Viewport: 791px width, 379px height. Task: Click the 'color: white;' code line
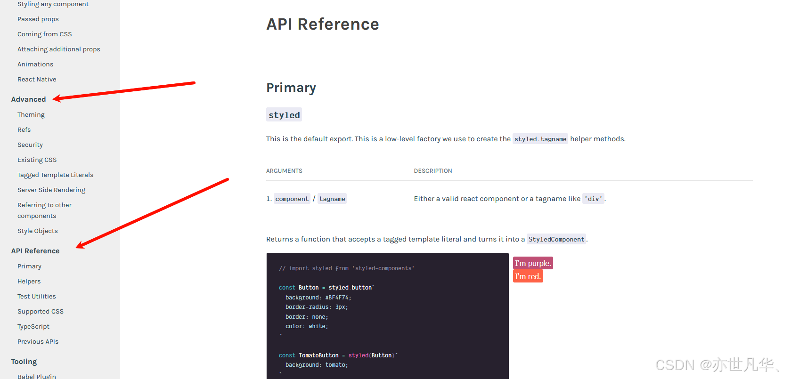tap(307, 326)
